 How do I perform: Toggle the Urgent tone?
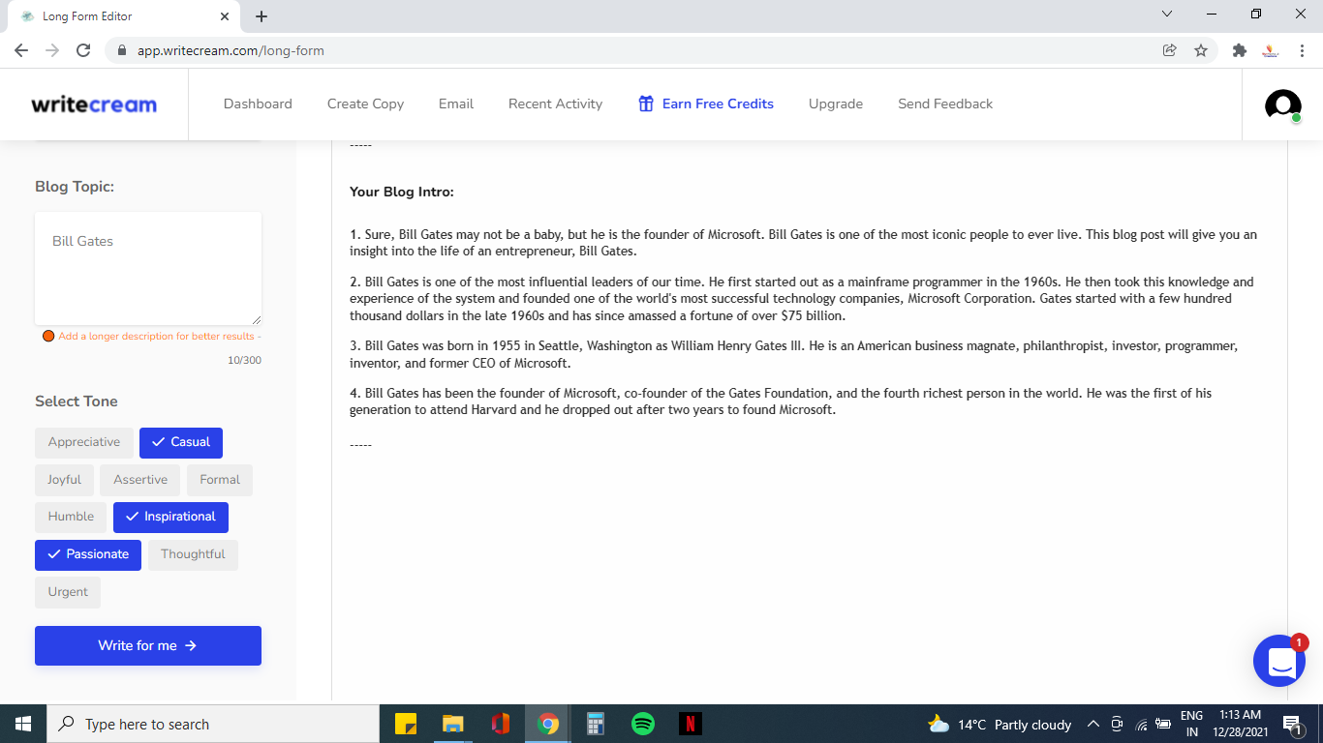pos(68,592)
